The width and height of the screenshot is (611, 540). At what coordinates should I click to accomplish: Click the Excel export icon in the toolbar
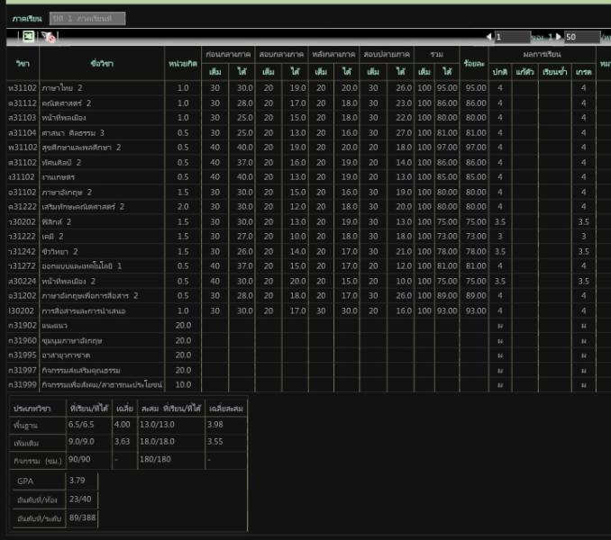coord(28,37)
